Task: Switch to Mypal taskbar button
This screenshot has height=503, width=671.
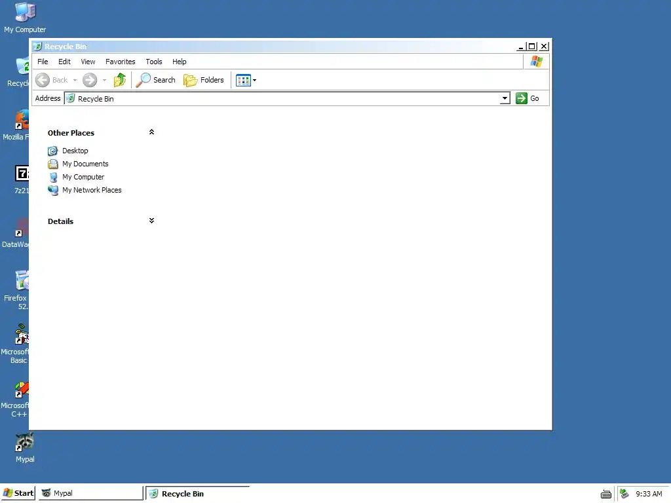Action: (x=90, y=493)
